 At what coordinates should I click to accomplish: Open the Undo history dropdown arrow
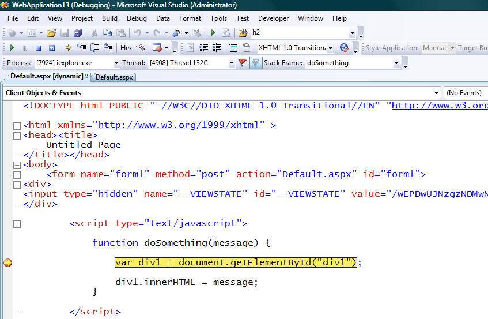pos(147,33)
